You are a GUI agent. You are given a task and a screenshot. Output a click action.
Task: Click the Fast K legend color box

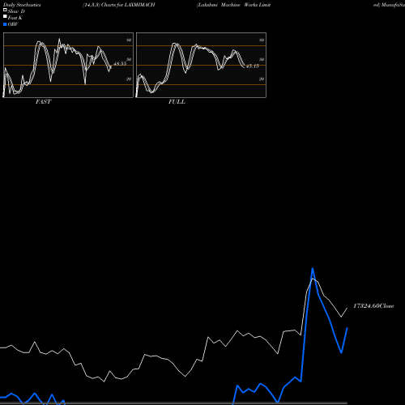click(5, 16)
